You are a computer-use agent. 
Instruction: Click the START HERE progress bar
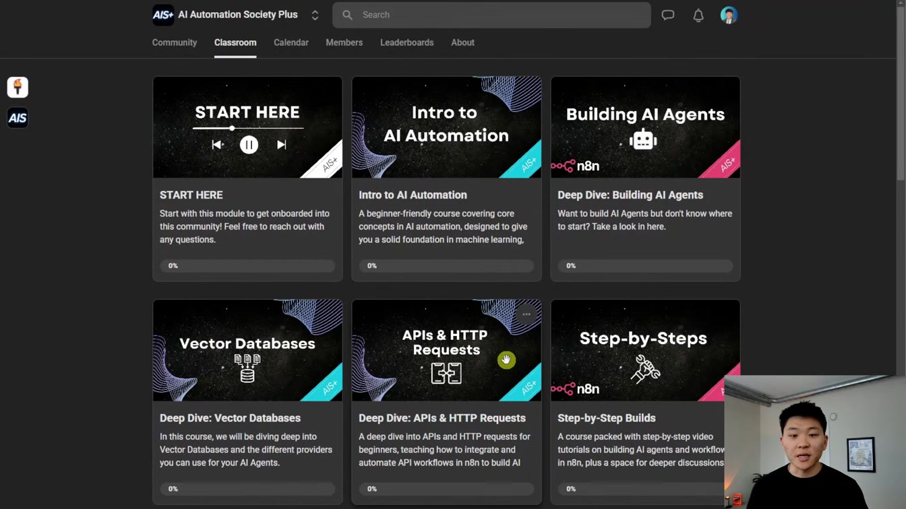[x=247, y=266]
